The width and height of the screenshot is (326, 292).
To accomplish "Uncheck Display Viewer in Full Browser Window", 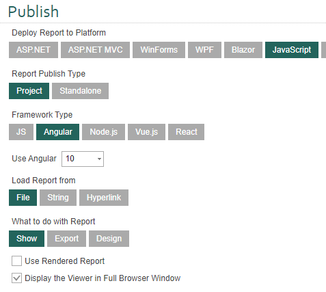I will tap(16, 278).
